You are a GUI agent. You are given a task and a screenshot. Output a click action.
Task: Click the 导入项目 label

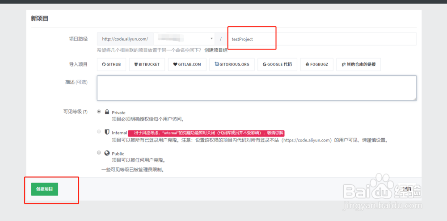[x=78, y=64]
